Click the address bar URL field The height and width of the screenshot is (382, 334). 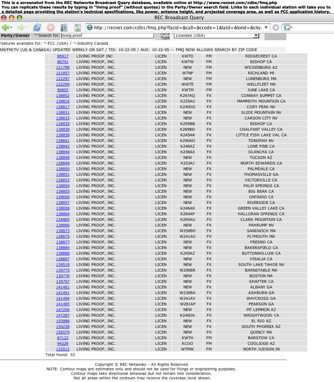tap(178, 27)
